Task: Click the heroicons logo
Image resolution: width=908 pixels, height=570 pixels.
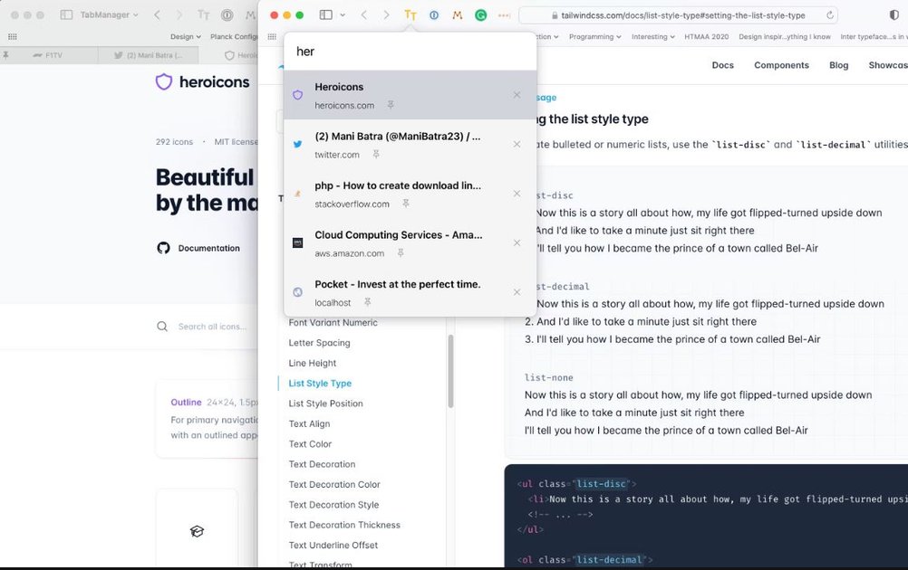Action: tap(164, 81)
